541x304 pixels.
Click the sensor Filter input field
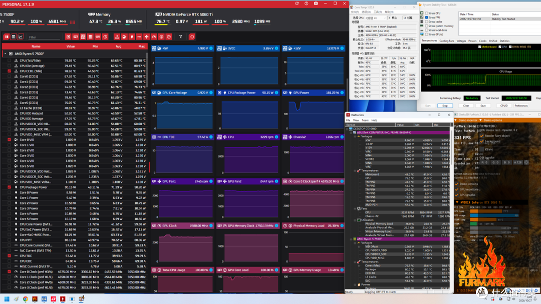pos(44,37)
